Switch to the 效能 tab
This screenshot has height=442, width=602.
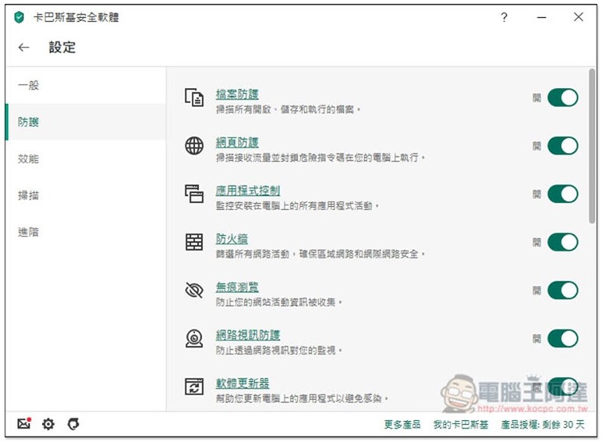86,159
